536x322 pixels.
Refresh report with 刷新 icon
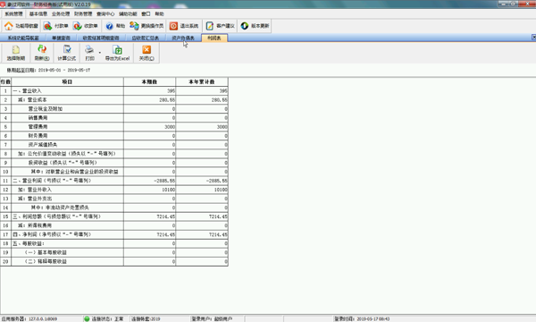click(x=42, y=53)
